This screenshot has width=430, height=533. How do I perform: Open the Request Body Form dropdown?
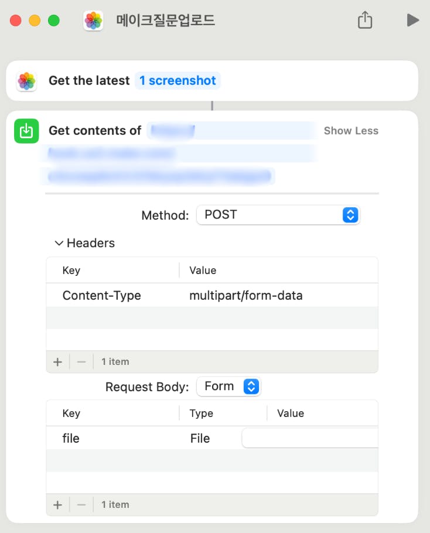228,387
